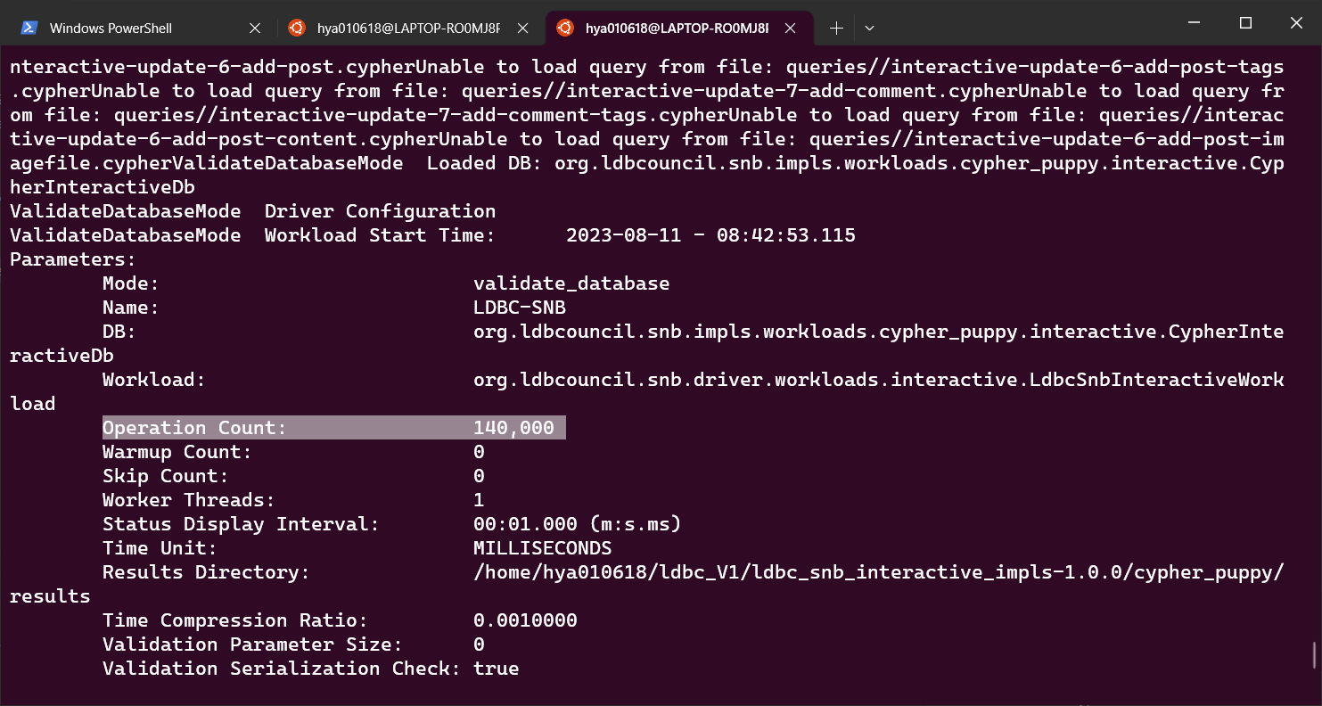Close the Windows PowerShell tab
This screenshot has width=1322, height=706.
(x=255, y=28)
